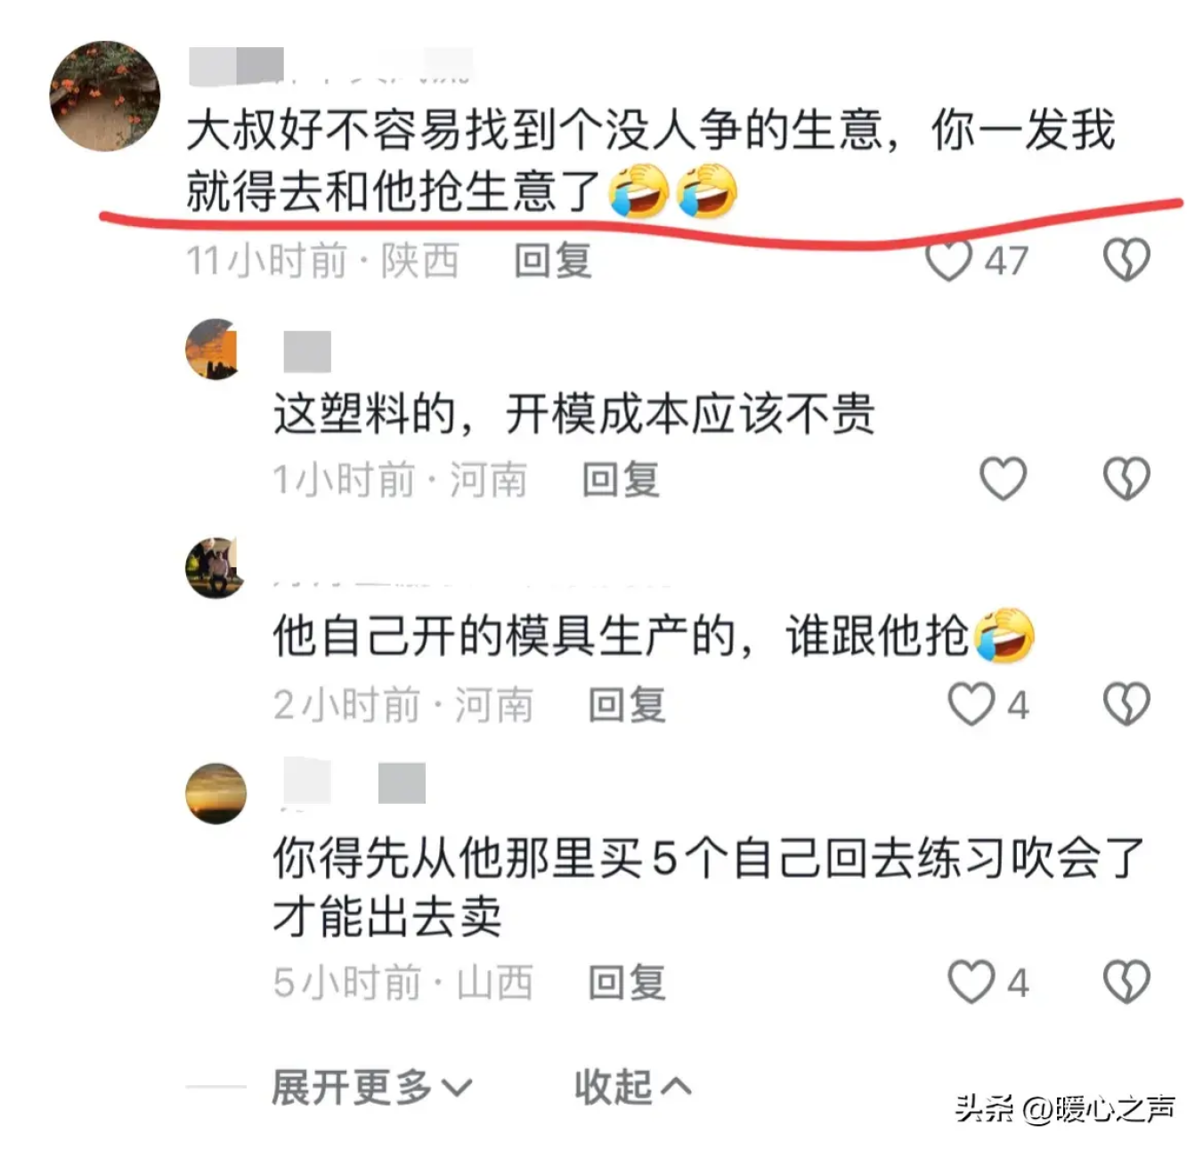
Task: Reply to the 1小时前 河南 comment
Action: 621,480
